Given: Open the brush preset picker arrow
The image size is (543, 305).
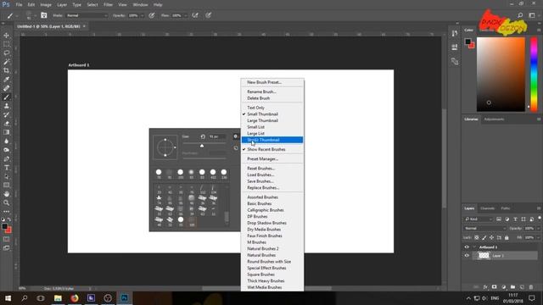Looking at the screenshot, I should click(35, 15).
